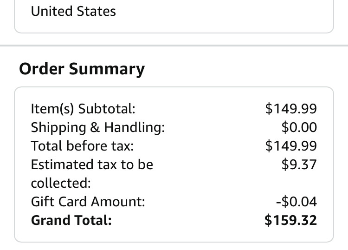
Task: Click the word collected: on the tax line
Action: coord(61,184)
